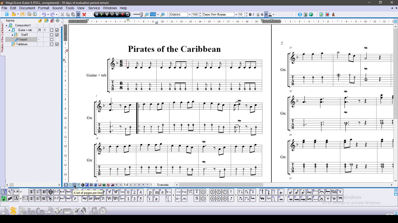The height and width of the screenshot is (223, 398).
Task: Open the Tools menu
Action: tap(70, 8)
